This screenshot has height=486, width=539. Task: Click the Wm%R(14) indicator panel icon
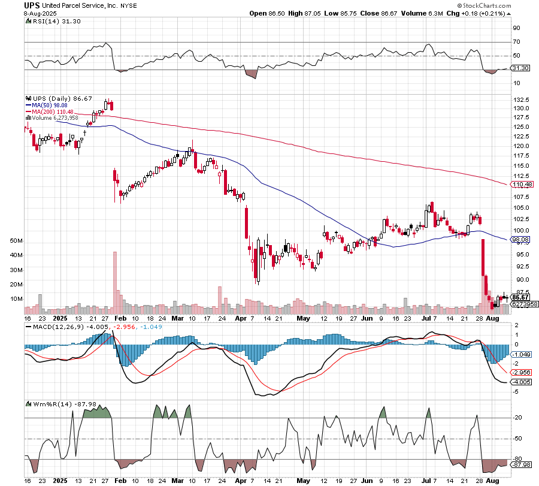[28, 404]
